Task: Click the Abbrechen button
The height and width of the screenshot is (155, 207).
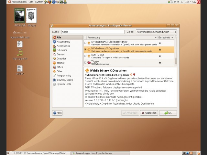Action: pos(149,113)
